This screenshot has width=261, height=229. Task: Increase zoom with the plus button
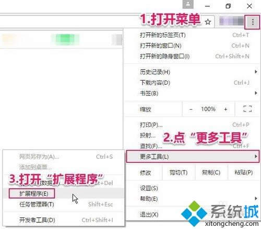coord(226,109)
